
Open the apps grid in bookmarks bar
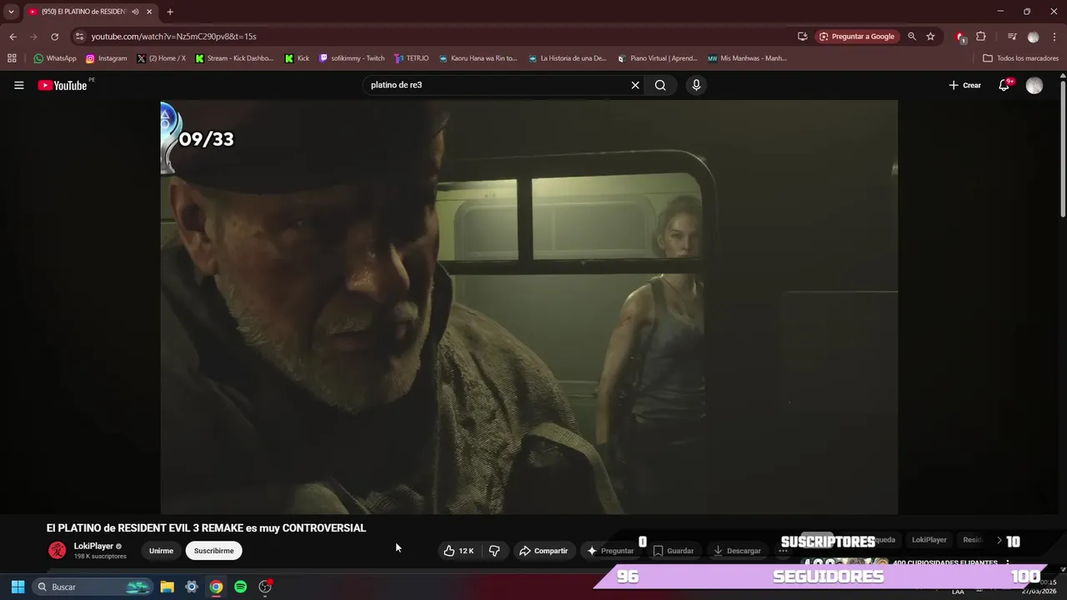tap(12, 58)
